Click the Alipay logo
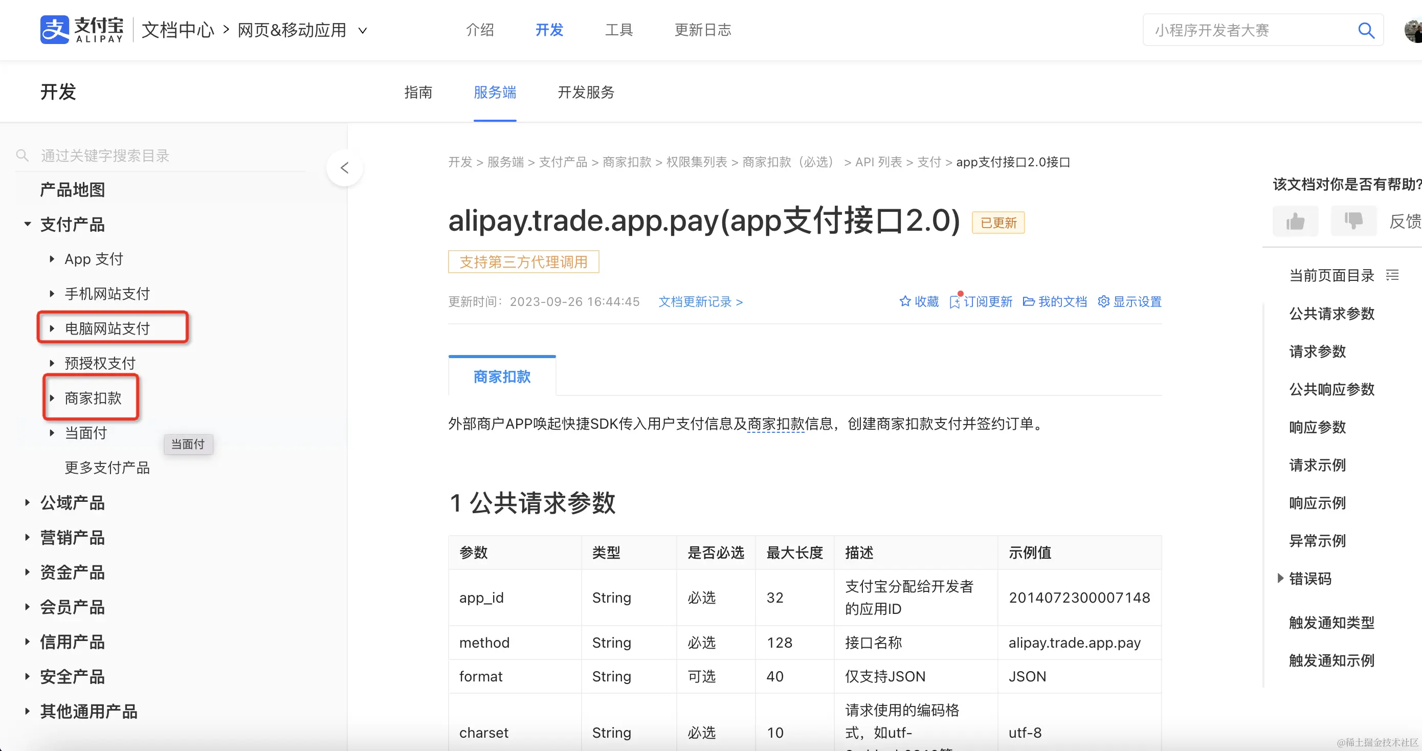1422x751 pixels. [x=82, y=30]
